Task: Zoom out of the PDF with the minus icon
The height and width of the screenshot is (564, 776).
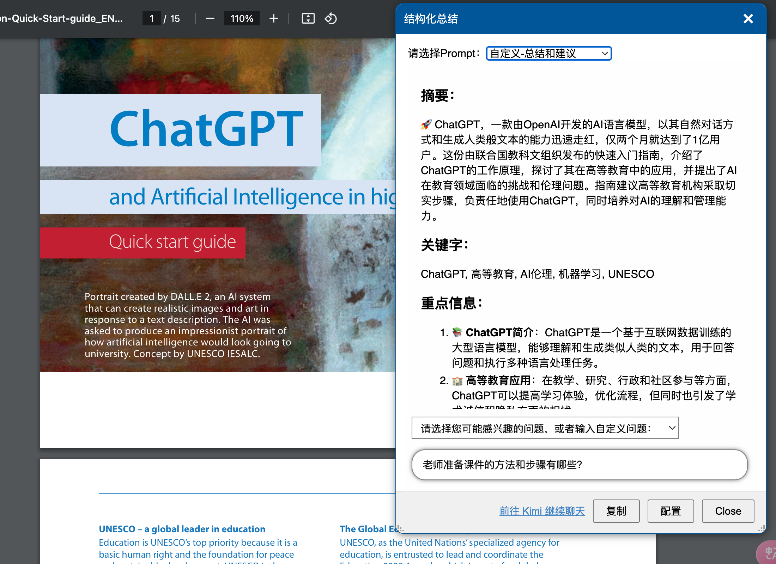Action: 210,18
